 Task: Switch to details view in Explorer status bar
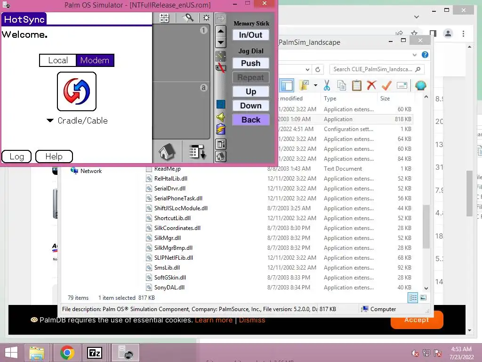tap(413, 297)
